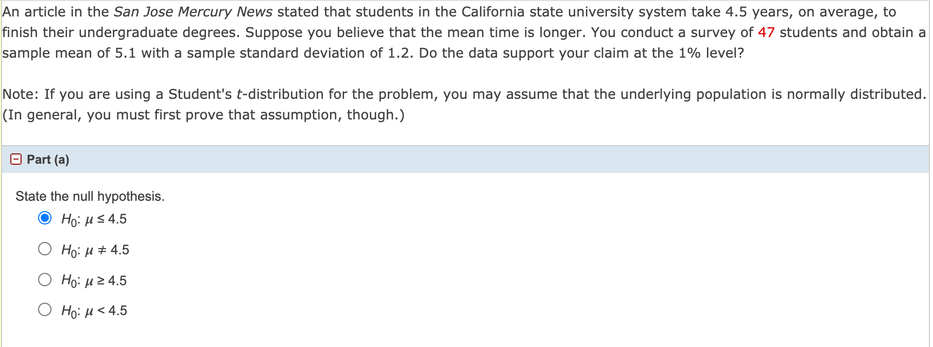The width and height of the screenshot is (933, 347).
Task: Click the "H0: μ < 4.5" answer label text
Action: (x=94, y=310)
